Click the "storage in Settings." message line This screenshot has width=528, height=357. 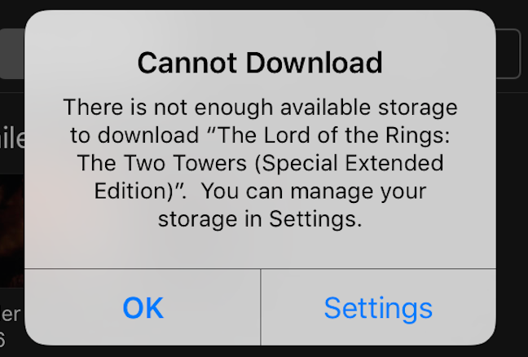(x=260, y=219)
